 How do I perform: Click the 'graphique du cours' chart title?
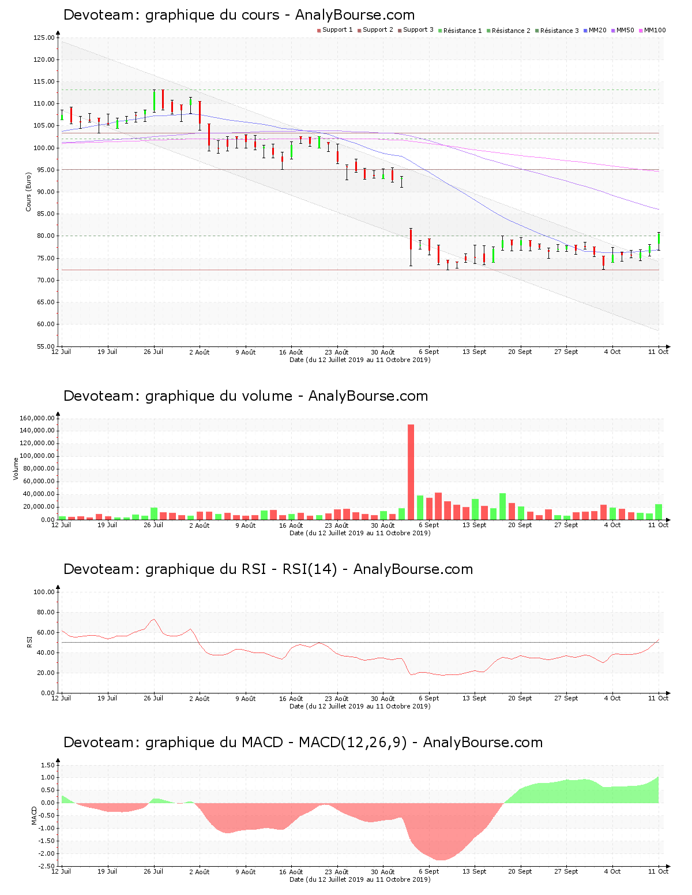tap(239, 15)
